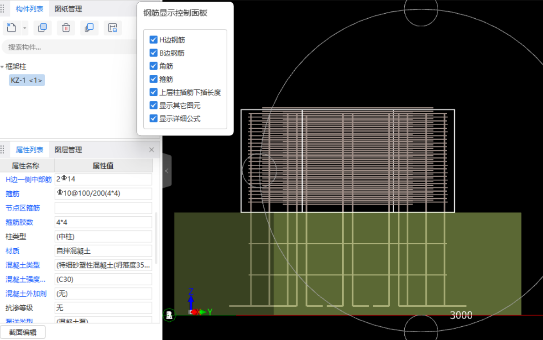Click the 箍筋 property name

click(12, 194)
